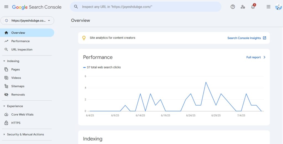Click the URL inspection magnifier icon
This screenshot has height=144, width=283.
pos(6,49)
